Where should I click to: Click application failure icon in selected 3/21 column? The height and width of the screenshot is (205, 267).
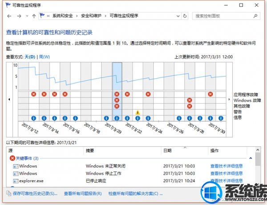tap(117, 94)
